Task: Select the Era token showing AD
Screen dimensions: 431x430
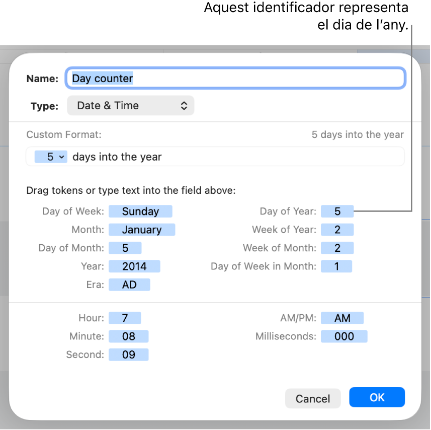Action: (129, 284)
